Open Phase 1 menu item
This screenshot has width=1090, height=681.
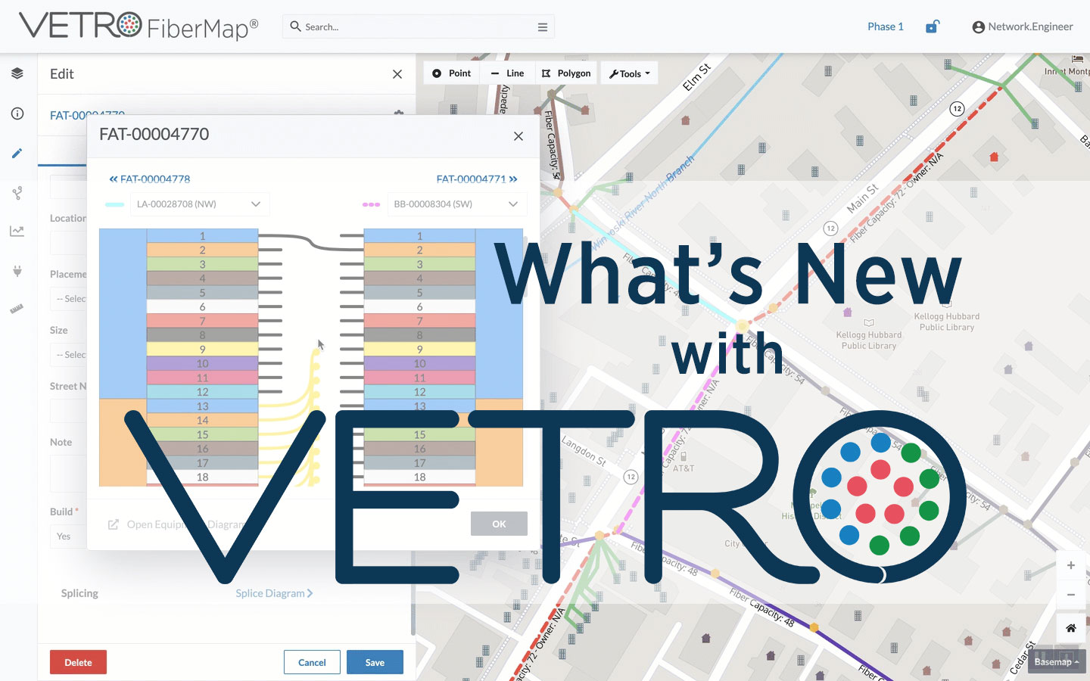(x=885, y=26)
